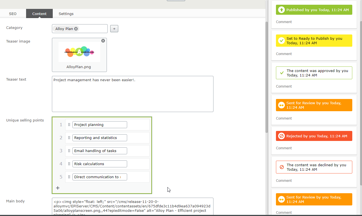
Task: Click Comment under Rejected by you
Action: [x=284, y=148]
